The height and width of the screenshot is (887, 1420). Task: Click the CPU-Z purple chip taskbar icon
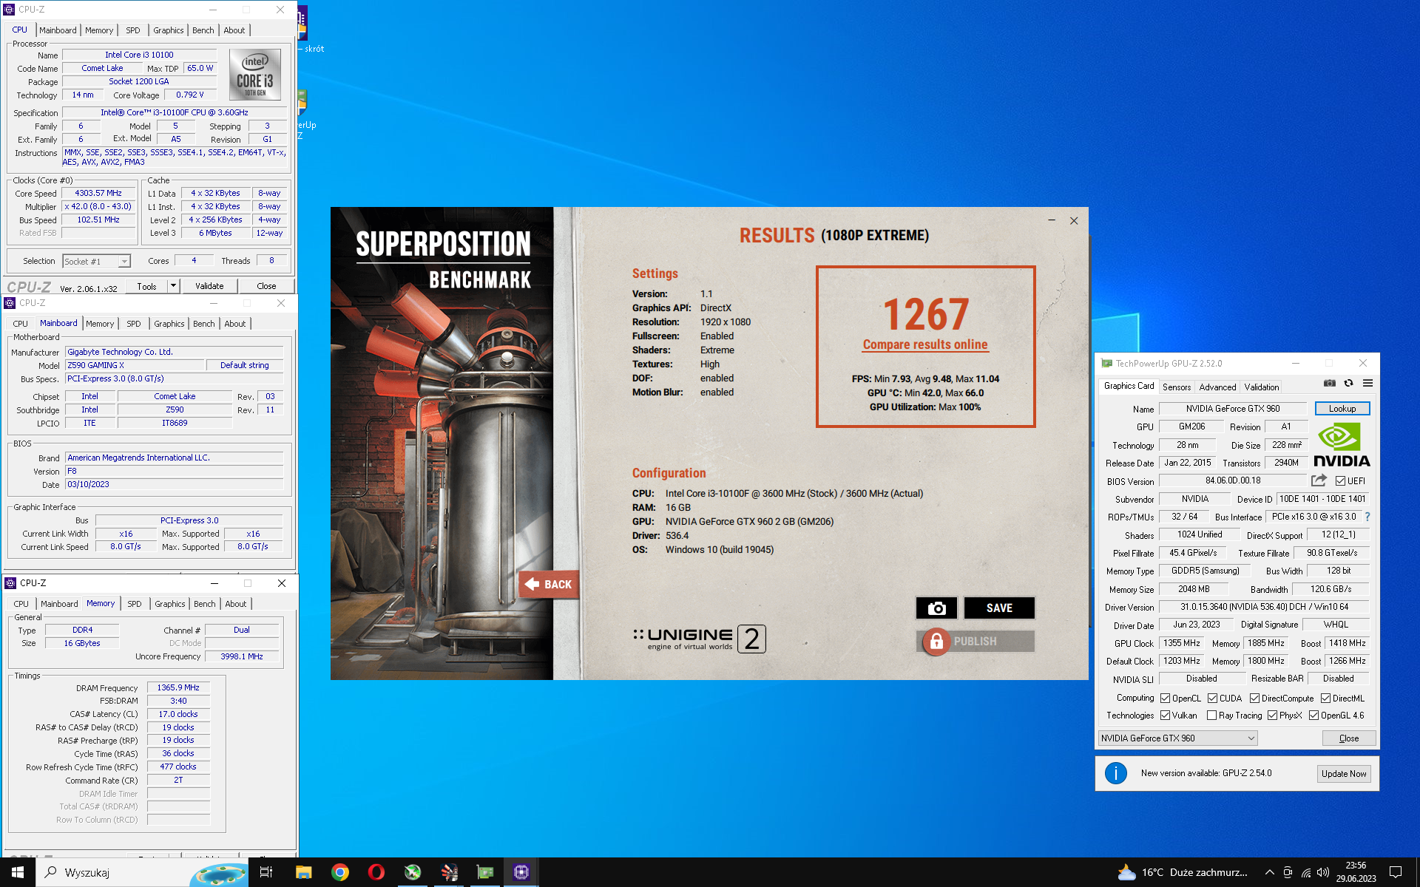521,872
